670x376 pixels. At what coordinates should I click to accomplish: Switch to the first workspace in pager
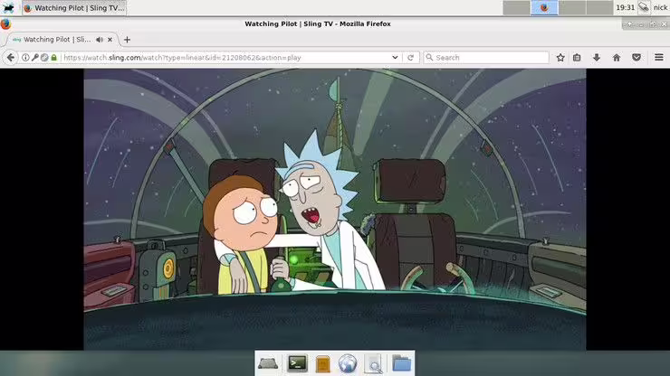coord(516,7)
